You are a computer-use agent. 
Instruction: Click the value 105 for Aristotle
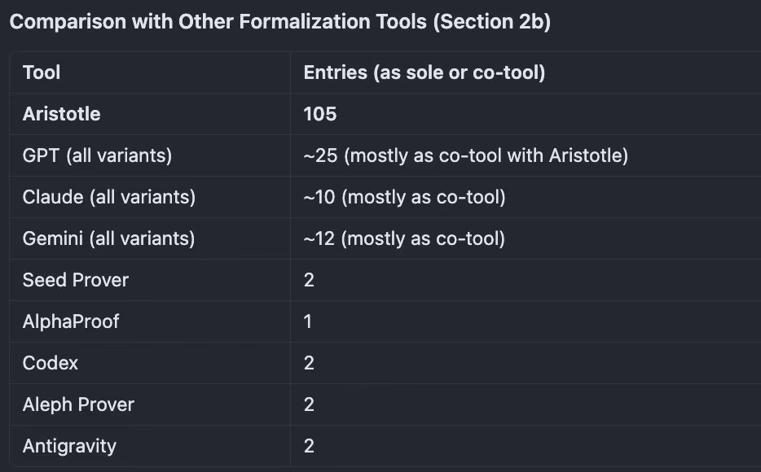pos(320,114)
